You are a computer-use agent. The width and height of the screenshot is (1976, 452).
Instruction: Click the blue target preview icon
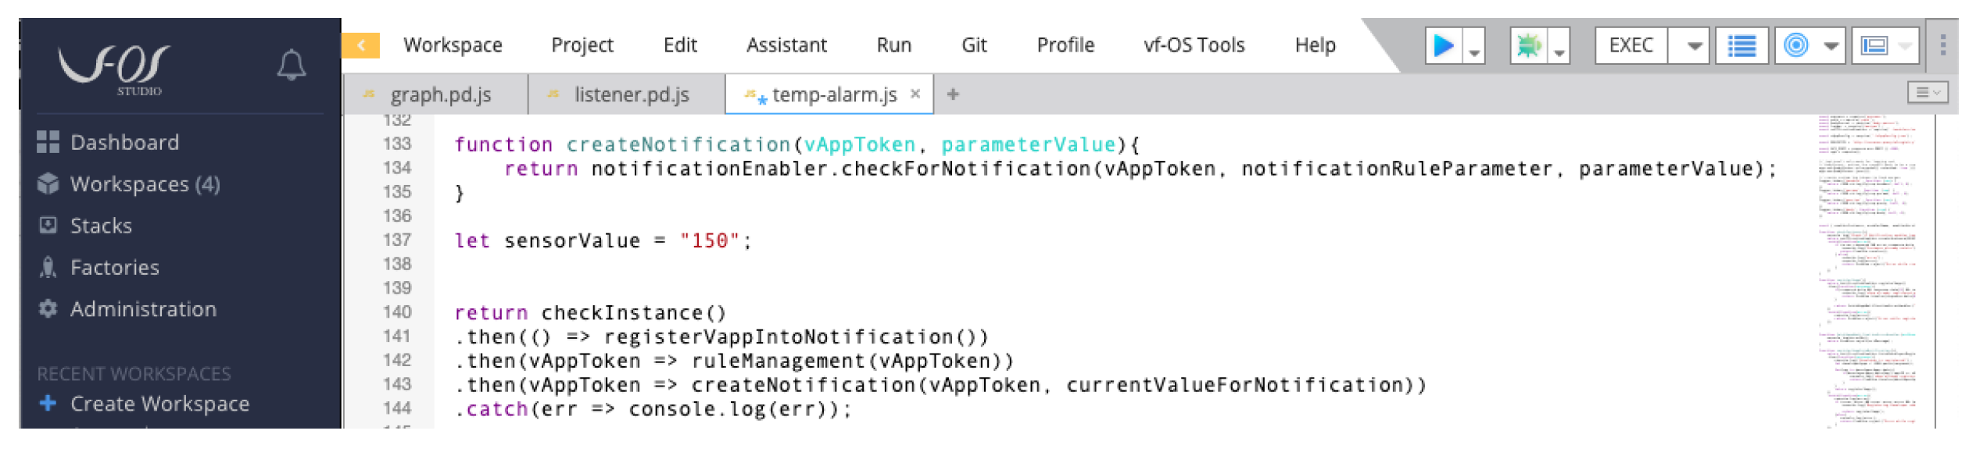(1795, 46)
